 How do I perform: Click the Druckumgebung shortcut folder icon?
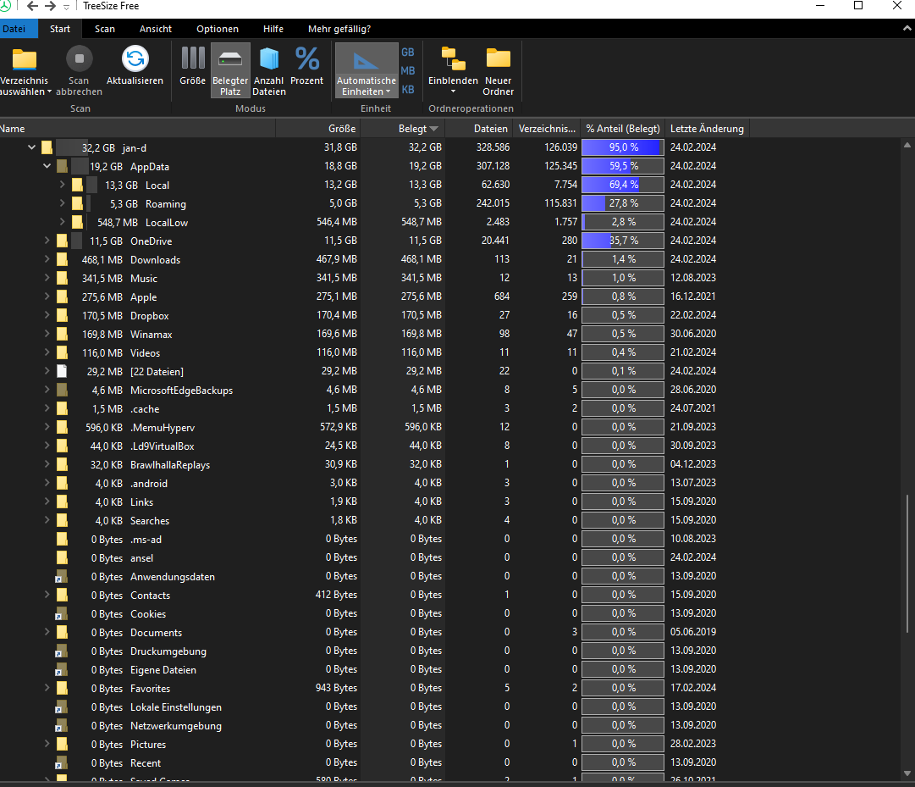tap(61, 651)
